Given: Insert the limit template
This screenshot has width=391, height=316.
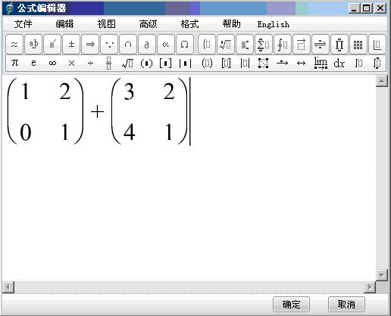Looking at the screenshot, I should click(321, 63).
